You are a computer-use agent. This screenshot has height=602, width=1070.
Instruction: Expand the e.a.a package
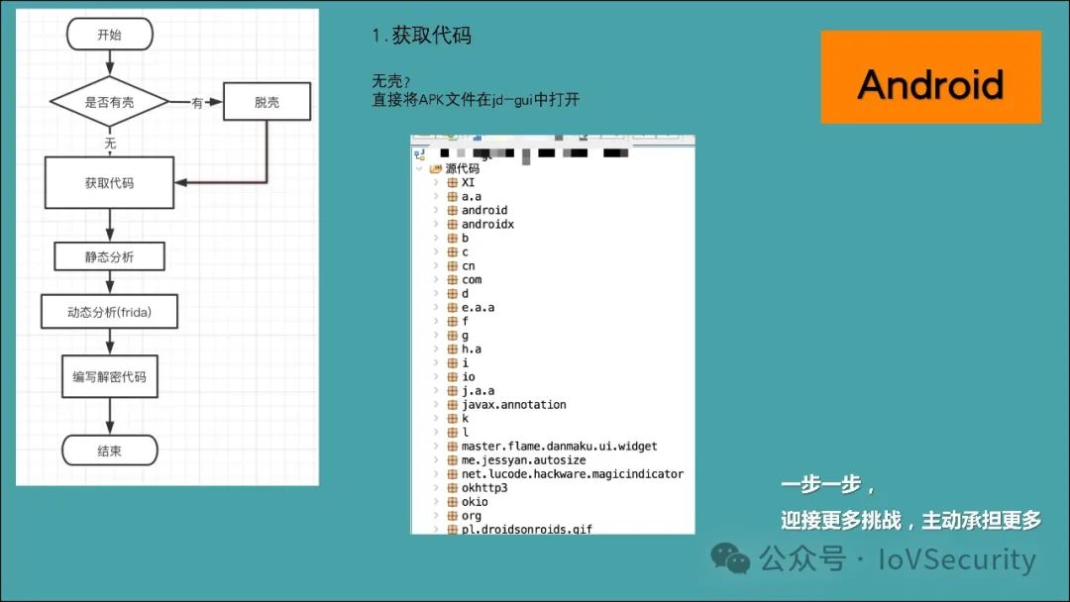(436, 308)
